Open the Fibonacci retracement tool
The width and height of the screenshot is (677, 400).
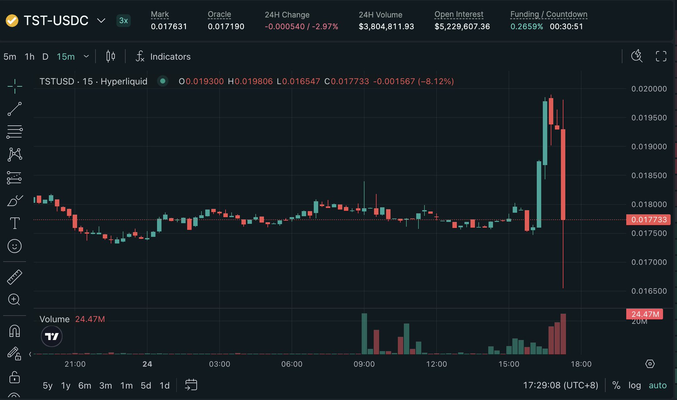(x=15, y=132)
